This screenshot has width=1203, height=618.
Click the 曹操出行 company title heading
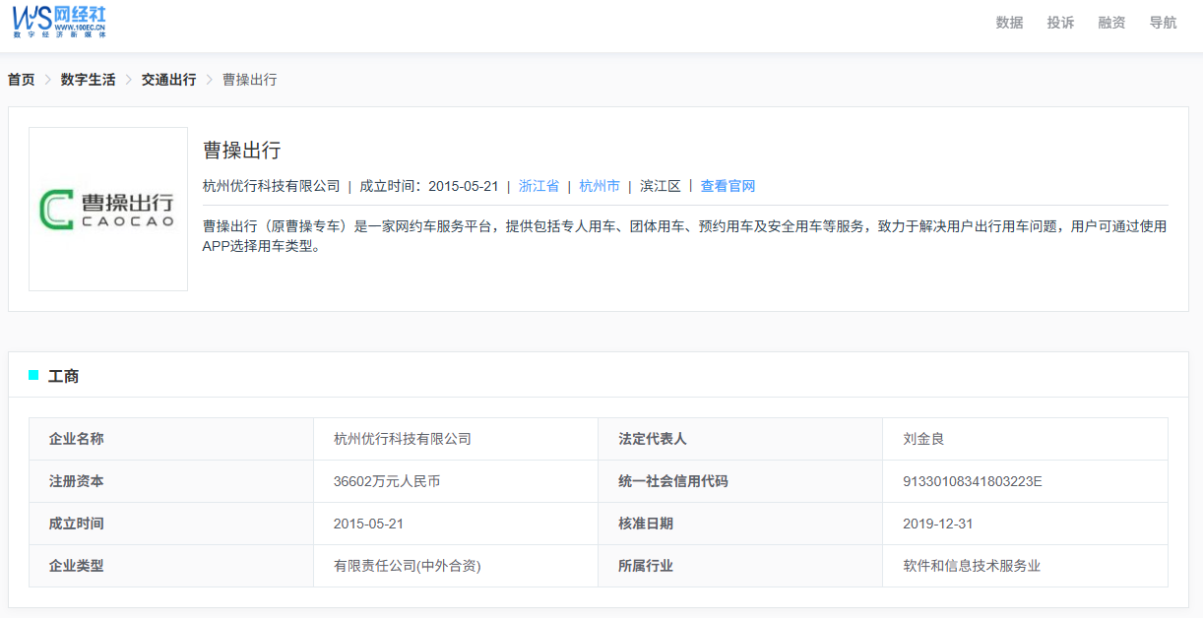[x=242, y=151]
